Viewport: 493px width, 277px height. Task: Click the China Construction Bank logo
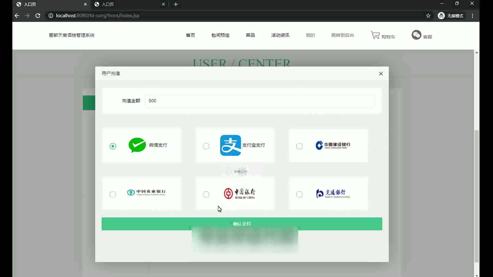click(333, 145)
